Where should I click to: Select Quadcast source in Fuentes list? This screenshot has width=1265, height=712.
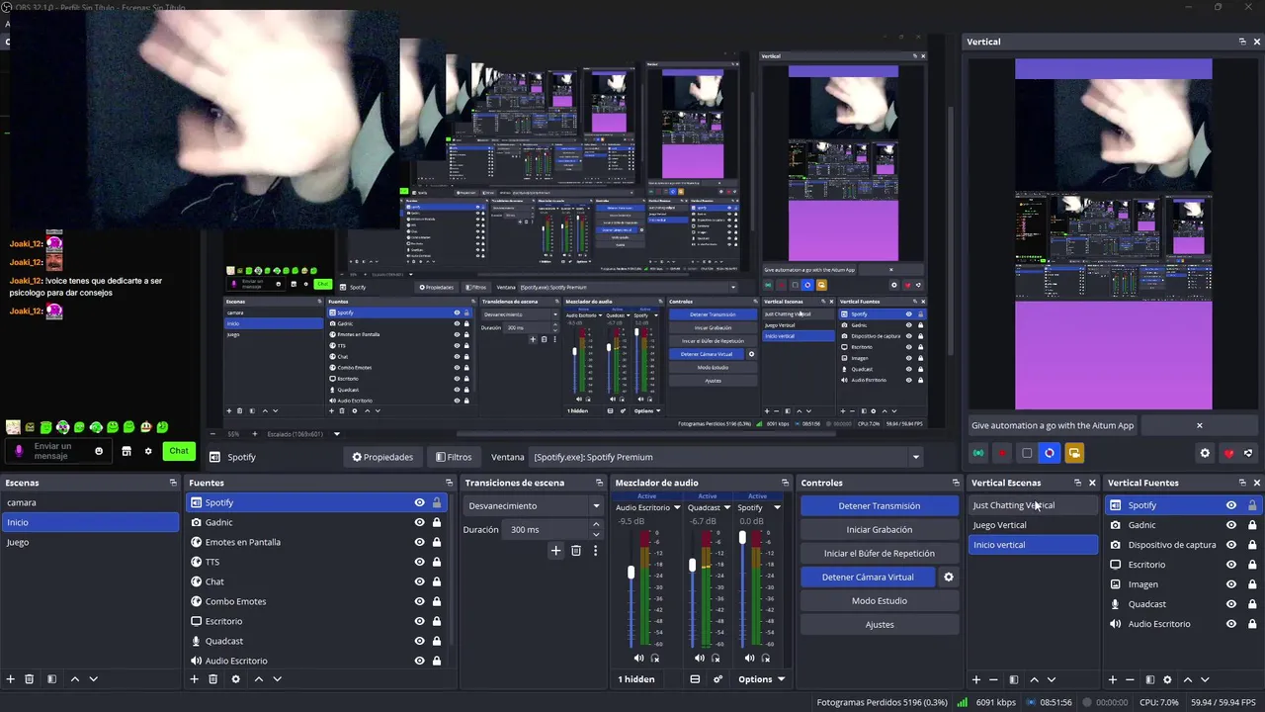click(316, 641)
